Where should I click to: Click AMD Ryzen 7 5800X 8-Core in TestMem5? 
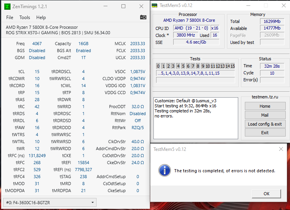pos(189,20)
